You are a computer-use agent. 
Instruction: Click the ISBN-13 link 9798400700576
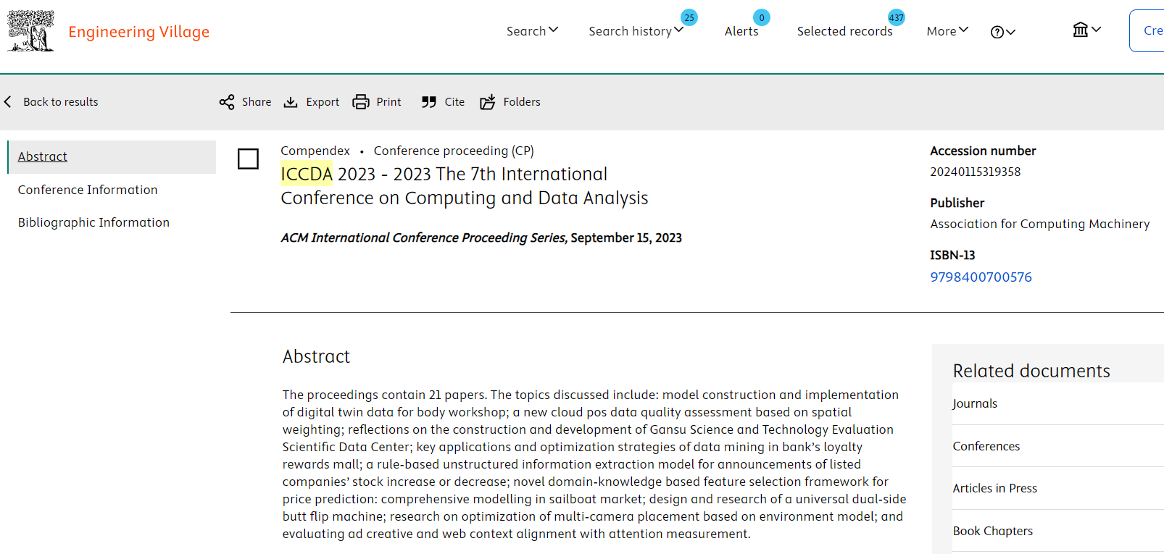pyautogui.click(x=981, y=277)
